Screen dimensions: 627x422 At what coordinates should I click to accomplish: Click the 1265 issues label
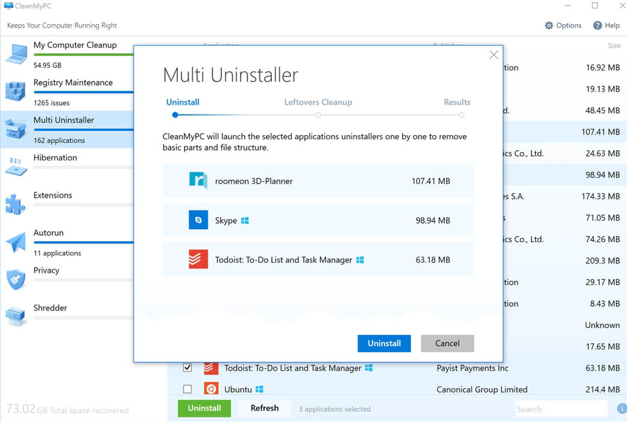click(x=52, y=103)
